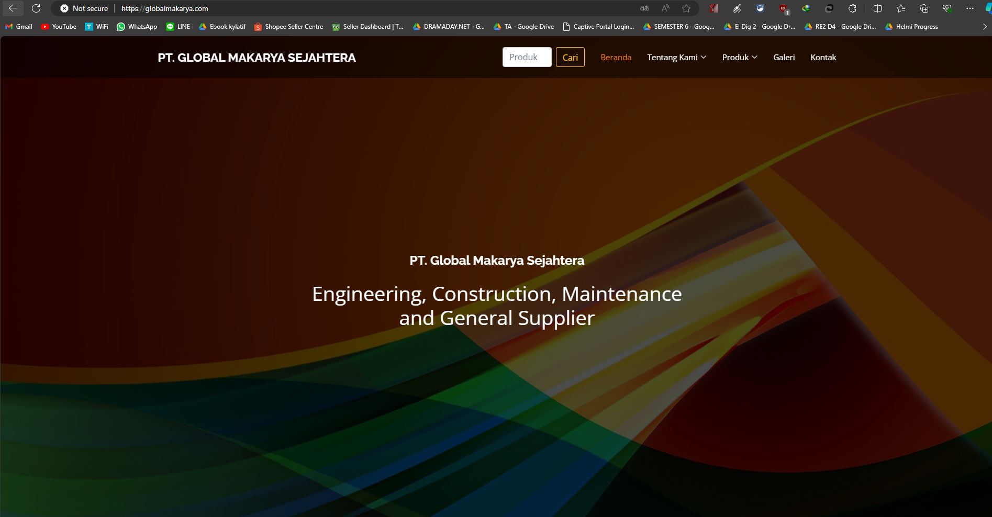Start Read aloud from the address bar
The height and width of the screenshot is (517, 992).
click(665, 8)
